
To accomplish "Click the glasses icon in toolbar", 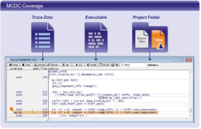I will 113,65.
